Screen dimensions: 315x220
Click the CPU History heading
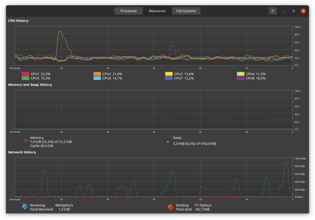(18, 21)
